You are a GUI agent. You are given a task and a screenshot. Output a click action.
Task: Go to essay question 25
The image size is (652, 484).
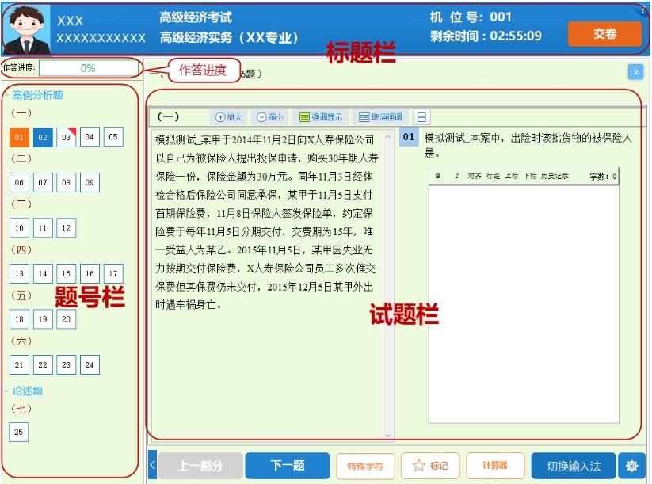(19, 432)
